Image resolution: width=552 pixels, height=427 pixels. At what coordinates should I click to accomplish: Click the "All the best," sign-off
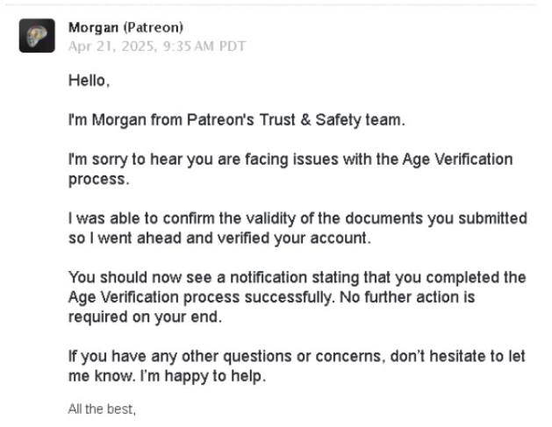[102, 409]
